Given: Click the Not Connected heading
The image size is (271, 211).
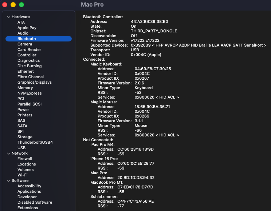Looking at the screenshot, I should (x=98, y=140).
